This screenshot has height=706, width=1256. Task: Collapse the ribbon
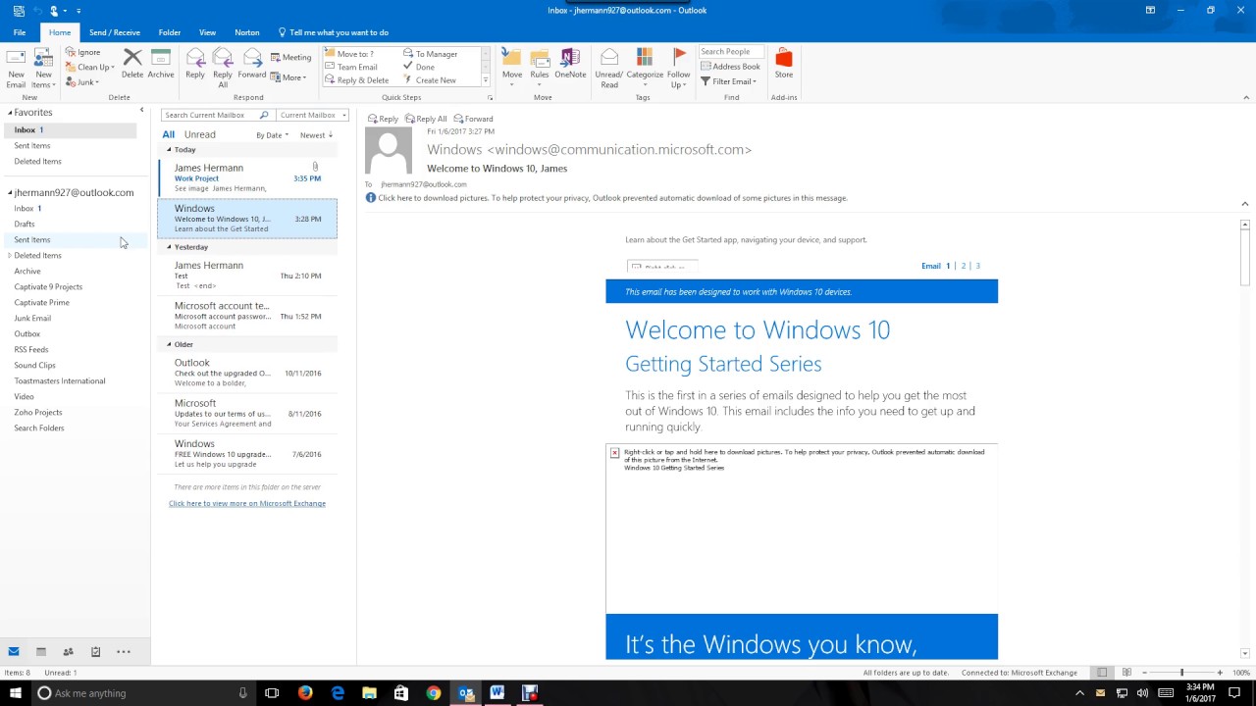tap(1247, 97)
